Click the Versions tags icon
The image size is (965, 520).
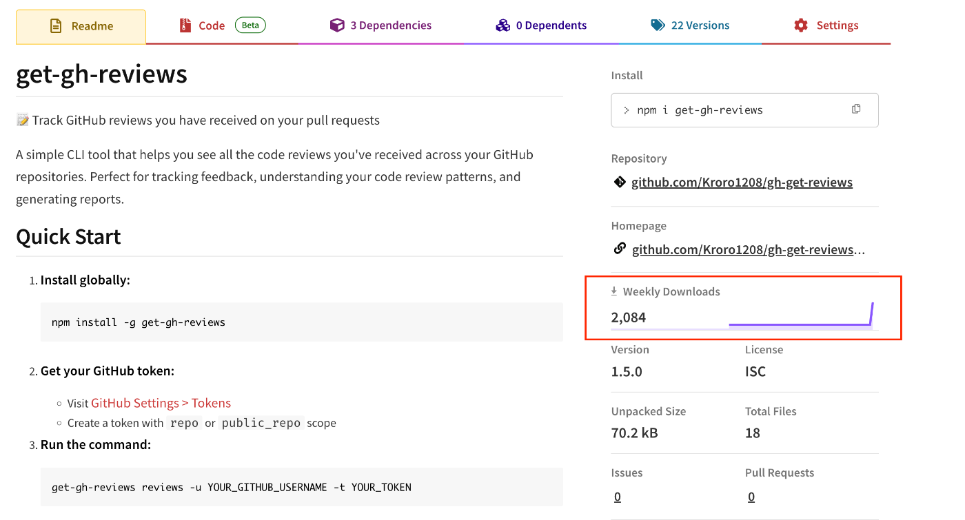658,25
